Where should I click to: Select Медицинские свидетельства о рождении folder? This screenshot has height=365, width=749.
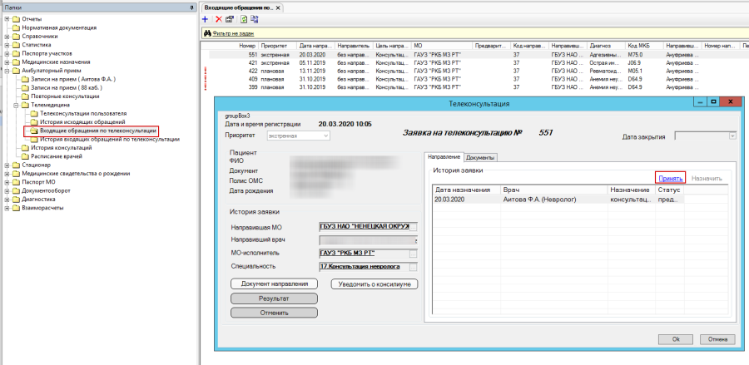coord(76,174)
